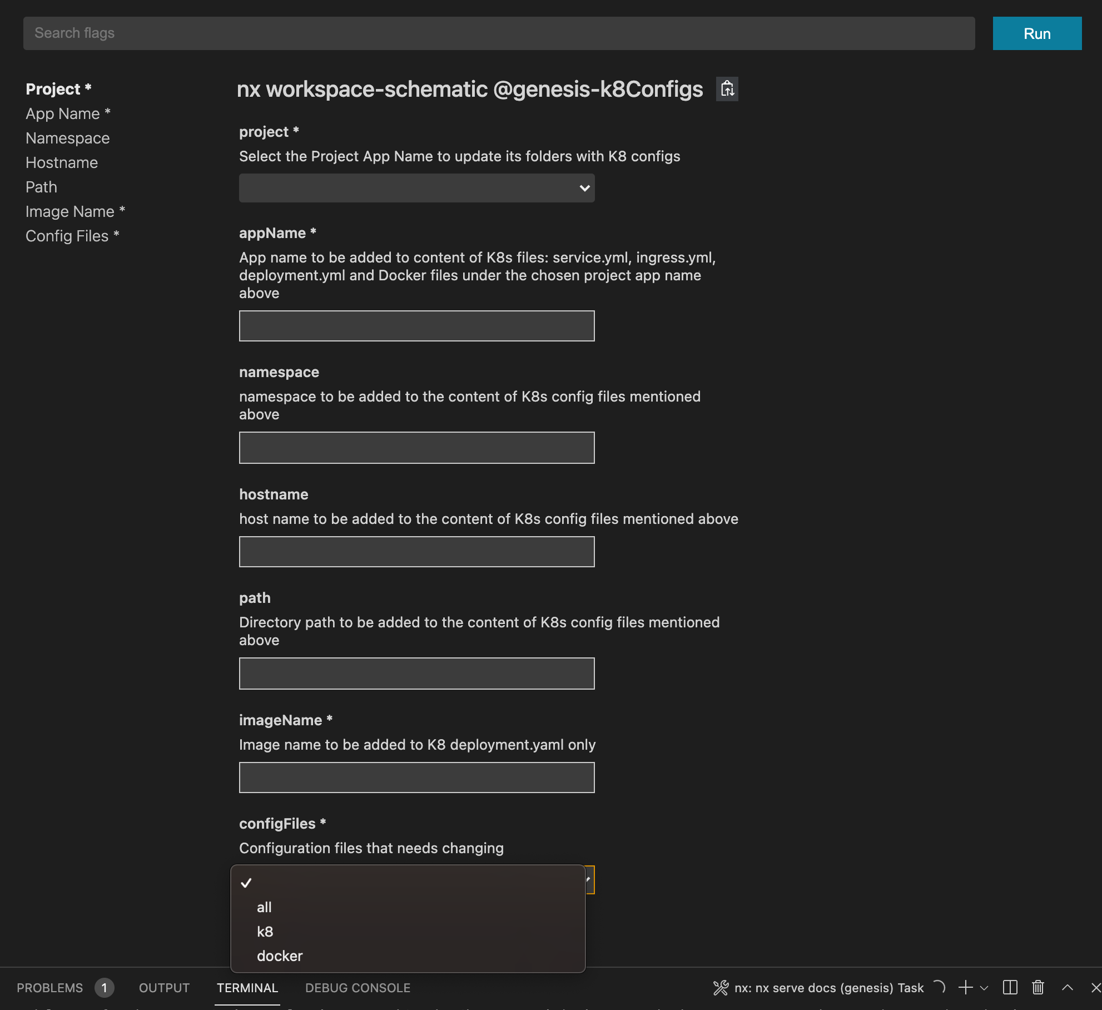Image resolution: width=1102 pixels, height=1010 pixels.
Task: Select 'all' option in configFiles dropdown
Action: 264,907
